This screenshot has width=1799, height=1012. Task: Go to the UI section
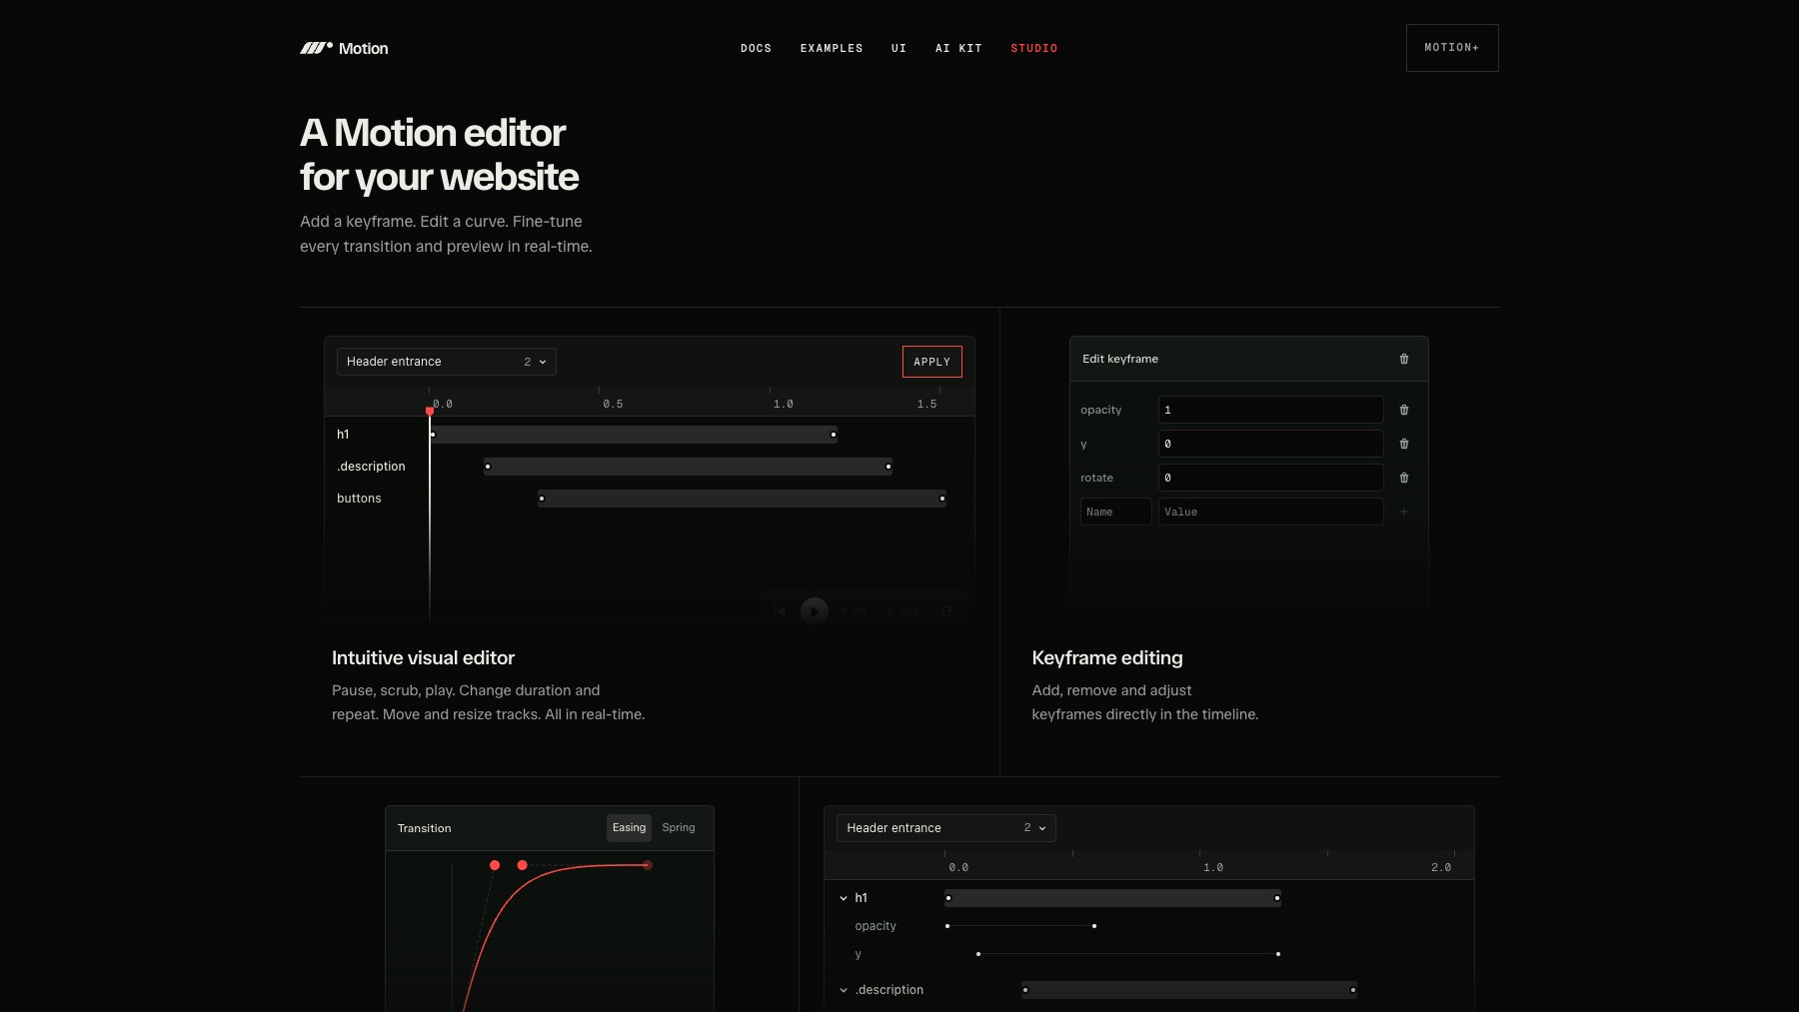[x=899, y=48]
